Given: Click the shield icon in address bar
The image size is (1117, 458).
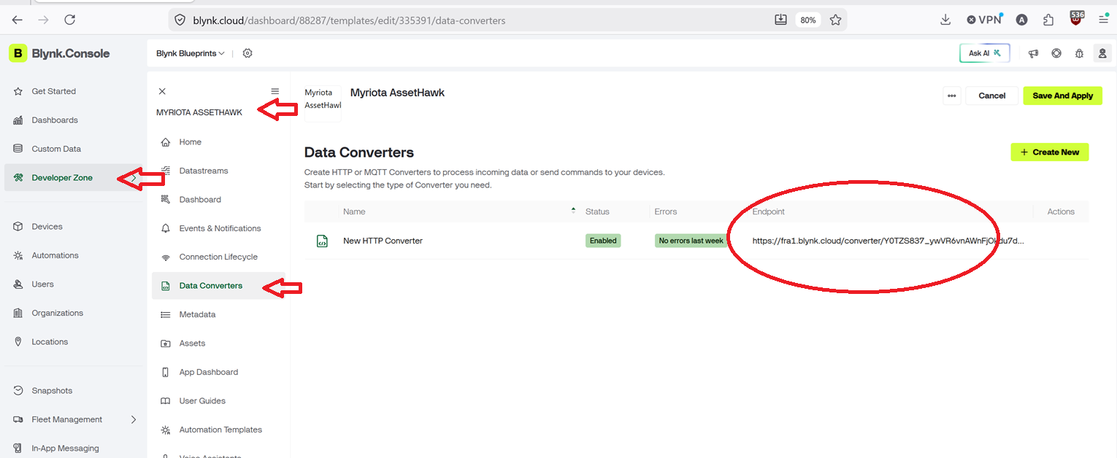Looking at the screenshot, I should coord(180,20).
